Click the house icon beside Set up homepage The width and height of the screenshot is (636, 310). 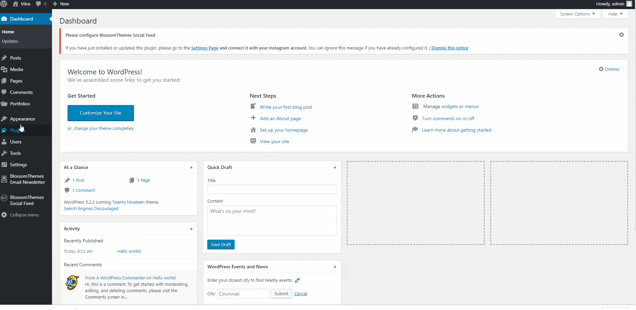(x=253, y=130)
